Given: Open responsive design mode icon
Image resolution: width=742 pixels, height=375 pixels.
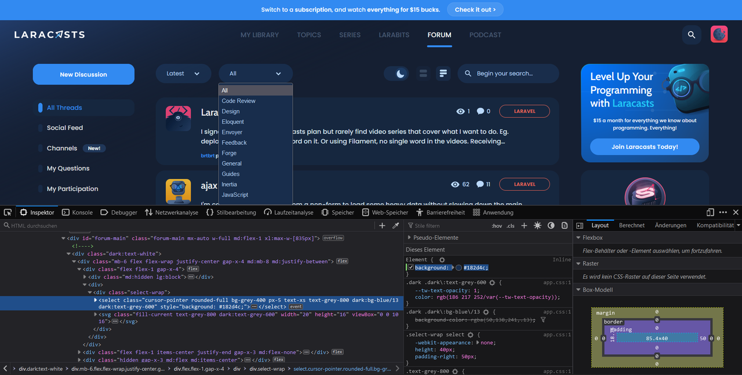Looking at the screenshot, I should 710,213.
